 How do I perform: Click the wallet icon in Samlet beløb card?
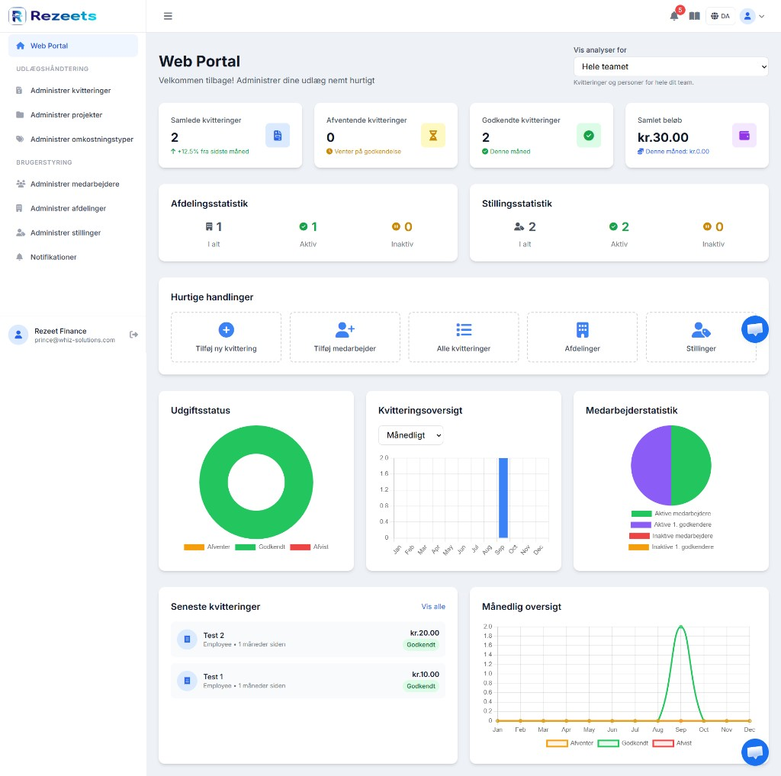pyautogui.click(x=744, y=136)
